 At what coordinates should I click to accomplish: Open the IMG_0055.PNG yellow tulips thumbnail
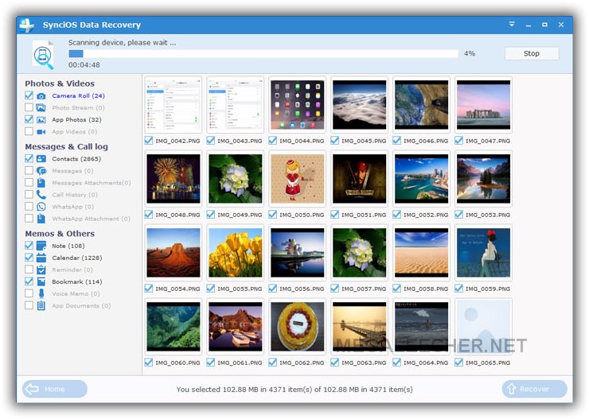236,253
